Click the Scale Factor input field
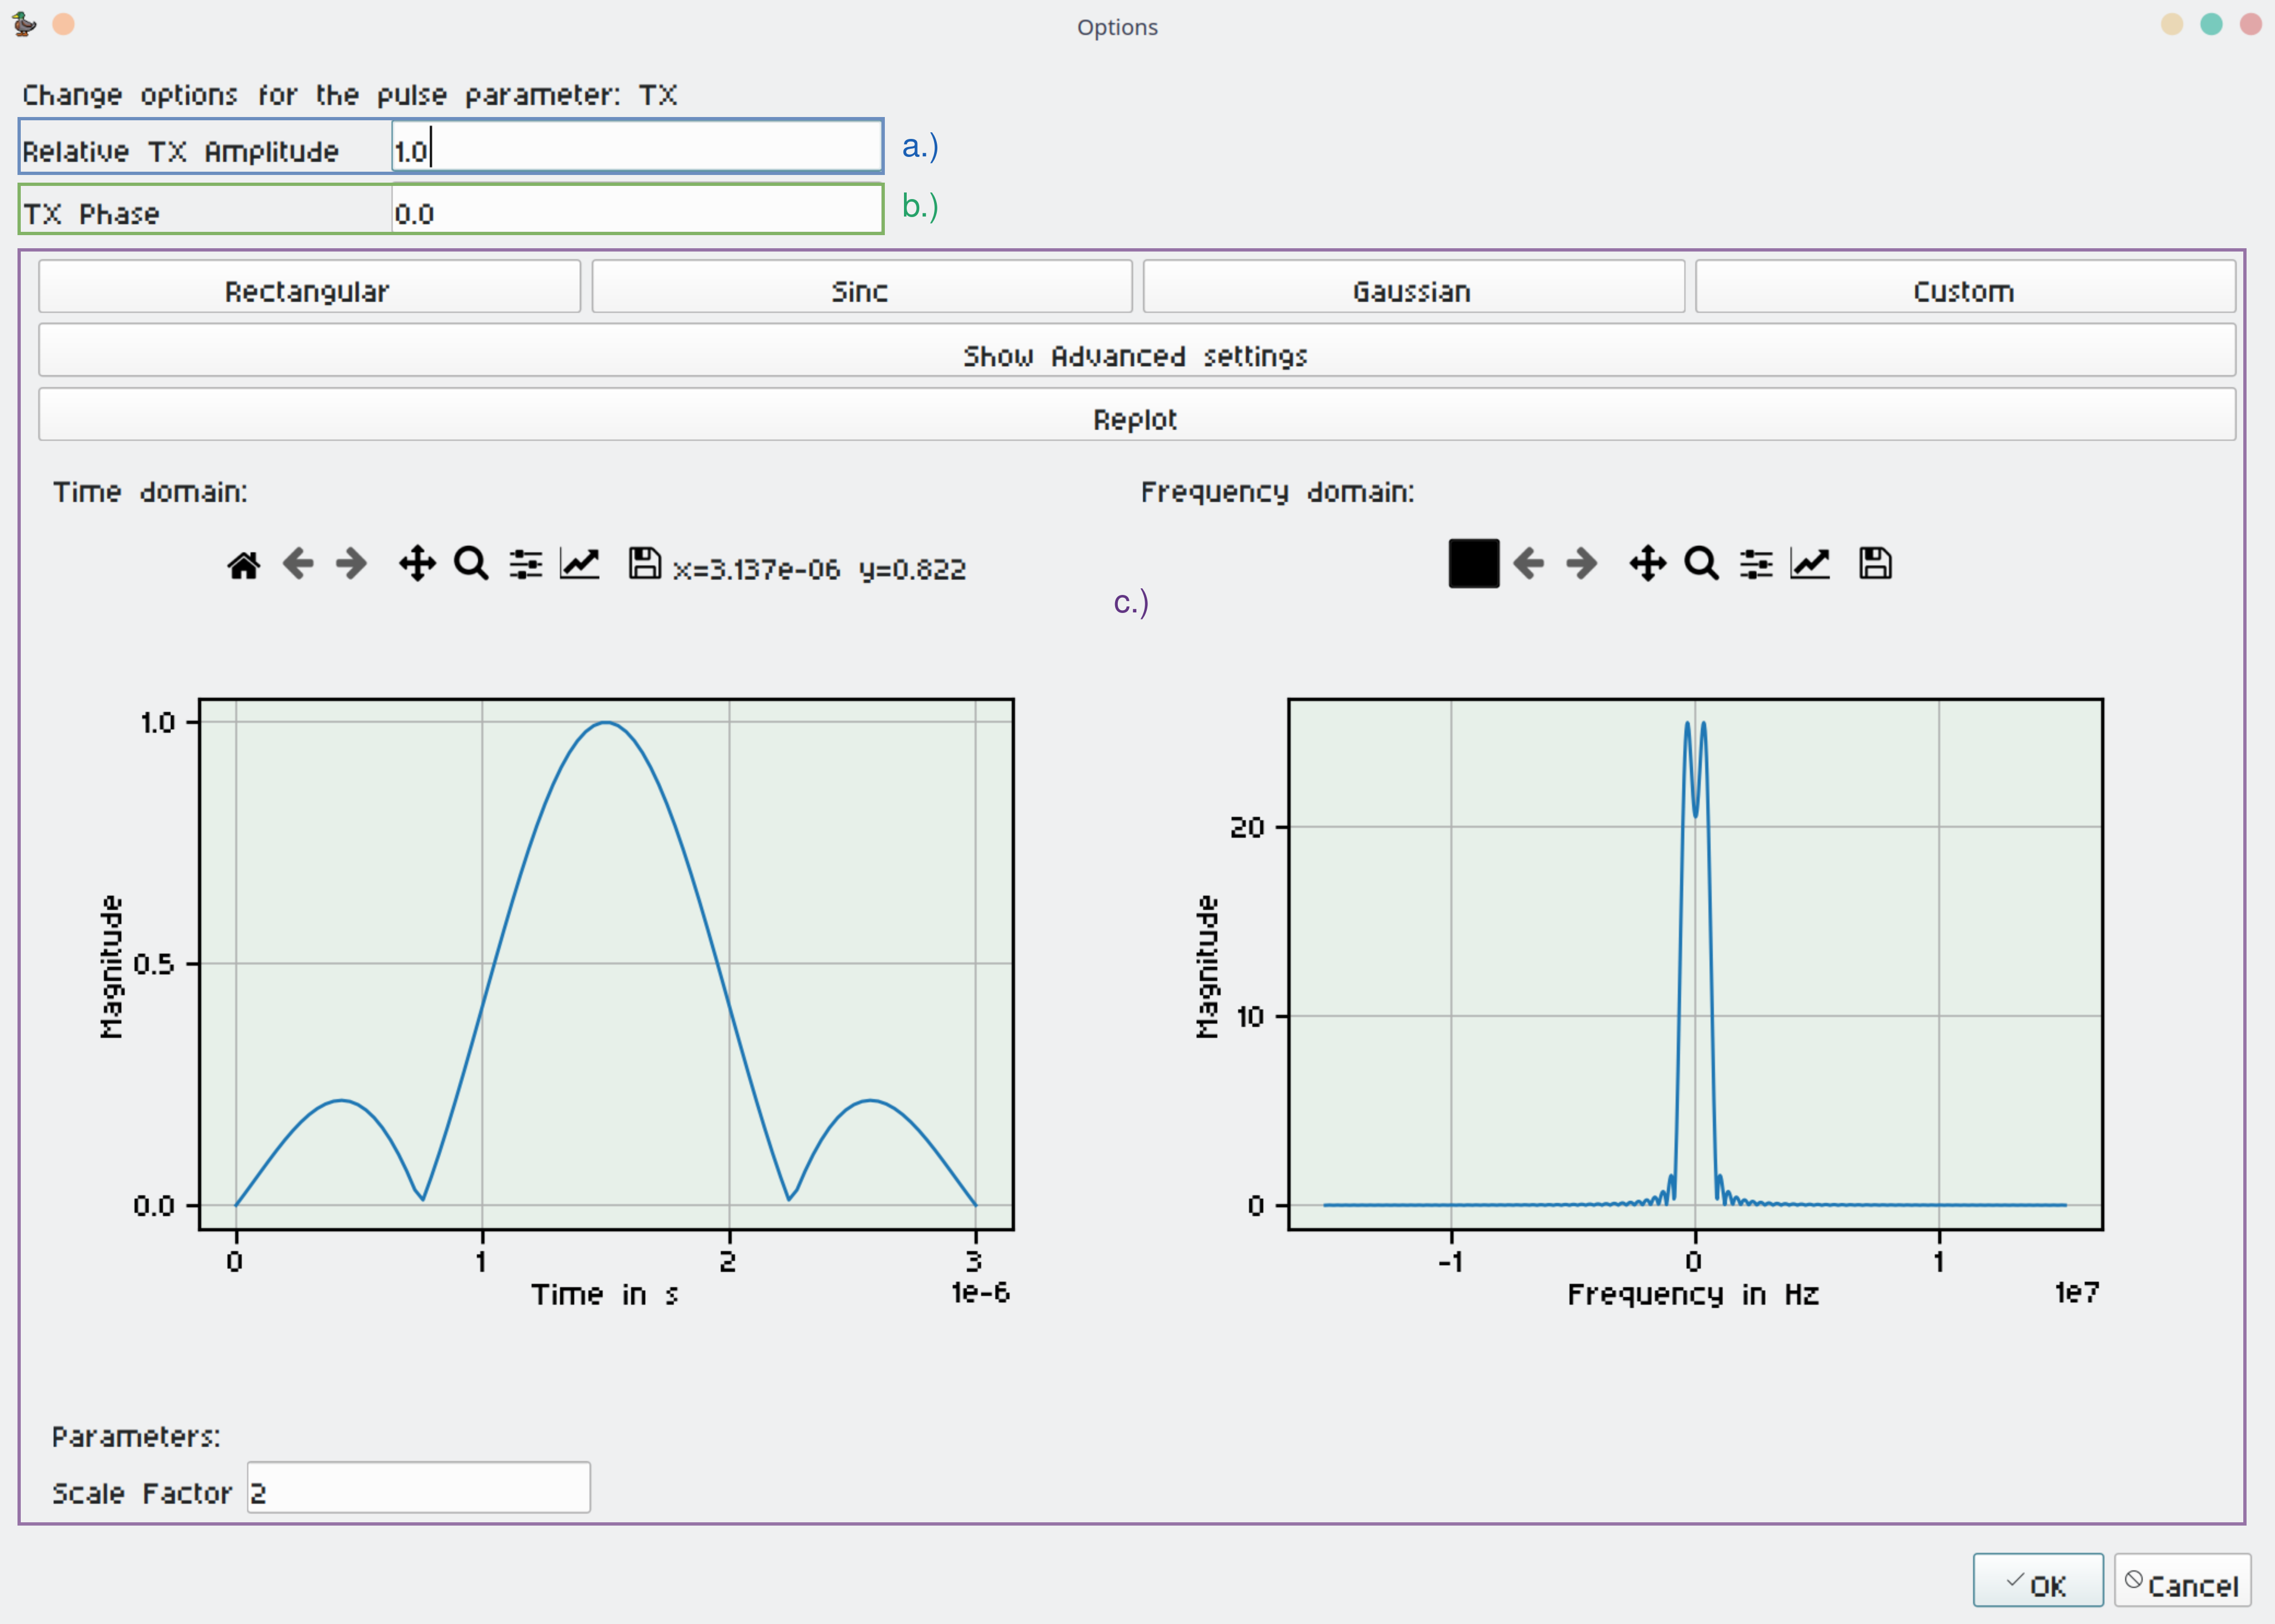 point(419,1489)
